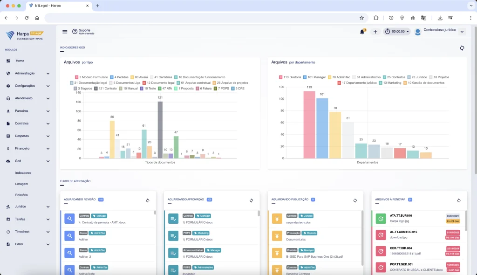Open the timer 00:00:00 dropdown
The image size is (477, 275).
pos(397,31)
